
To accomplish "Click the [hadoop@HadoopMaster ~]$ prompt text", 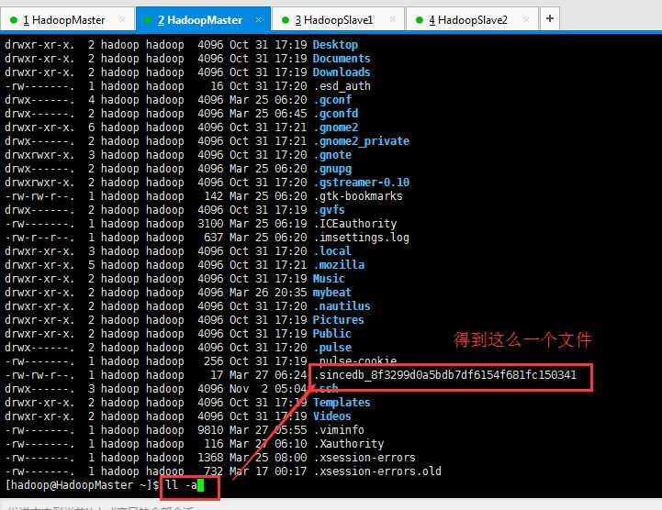I will (x=83, y=485).
